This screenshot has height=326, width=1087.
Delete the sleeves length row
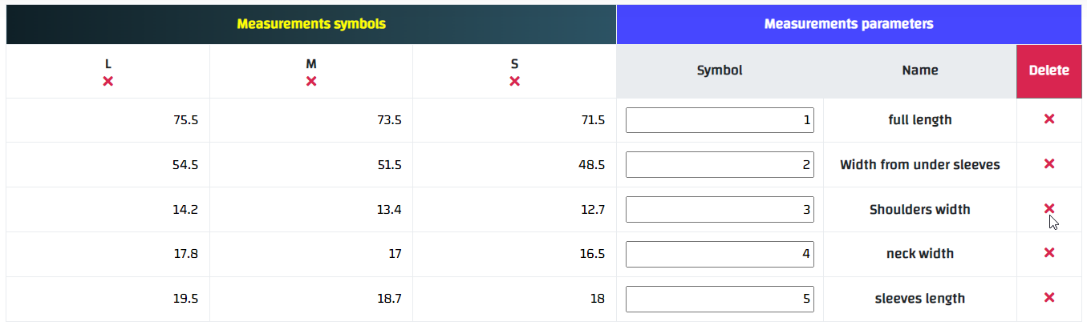(1048, 298)
